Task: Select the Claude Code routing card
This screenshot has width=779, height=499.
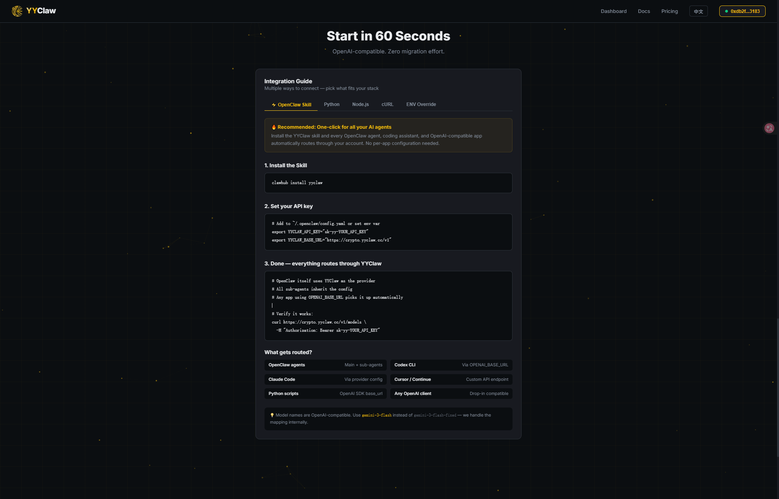Action: pos(325,380)
